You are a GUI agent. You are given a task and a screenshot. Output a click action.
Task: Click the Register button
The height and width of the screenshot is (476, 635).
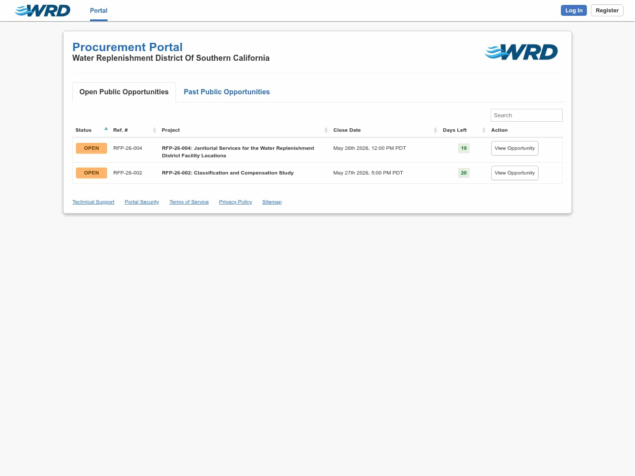pyautogui.click(x=607, y=11)
